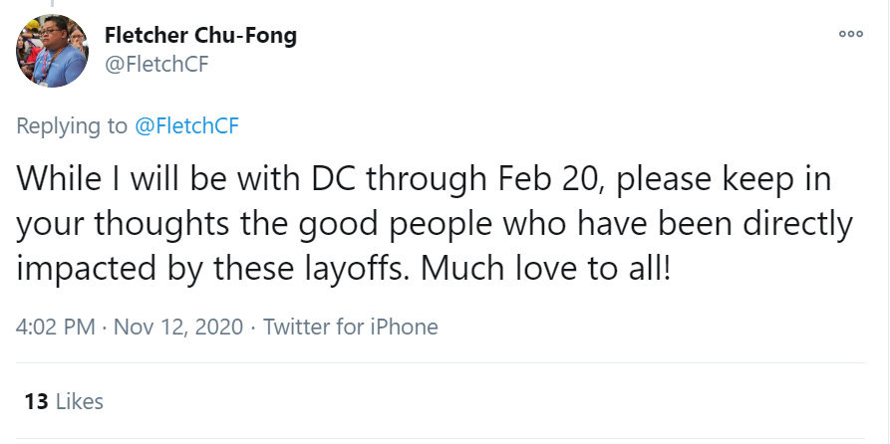
Task: Open the three-dot more options menu
Action: click(851, 34)
